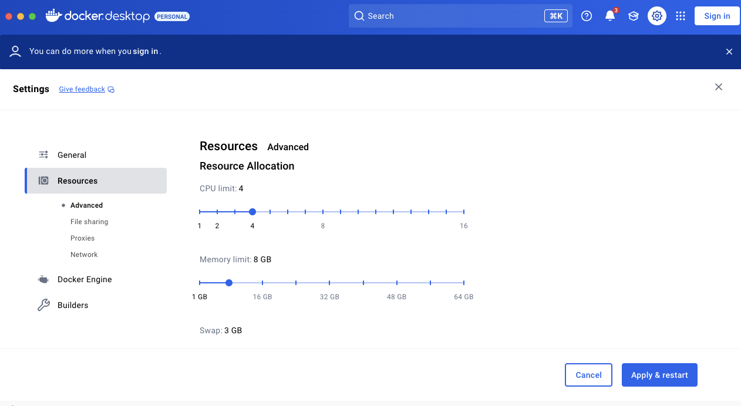Image resolution: width=741 pixels, height=406 pixels.
Task: Click the Settings gear icon in header
Action: pos(657,16)
